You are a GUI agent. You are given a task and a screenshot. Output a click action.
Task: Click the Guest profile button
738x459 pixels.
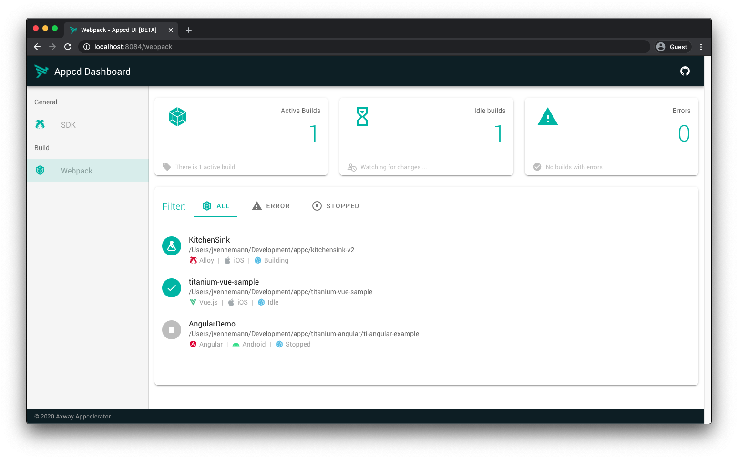pos(672,47)
